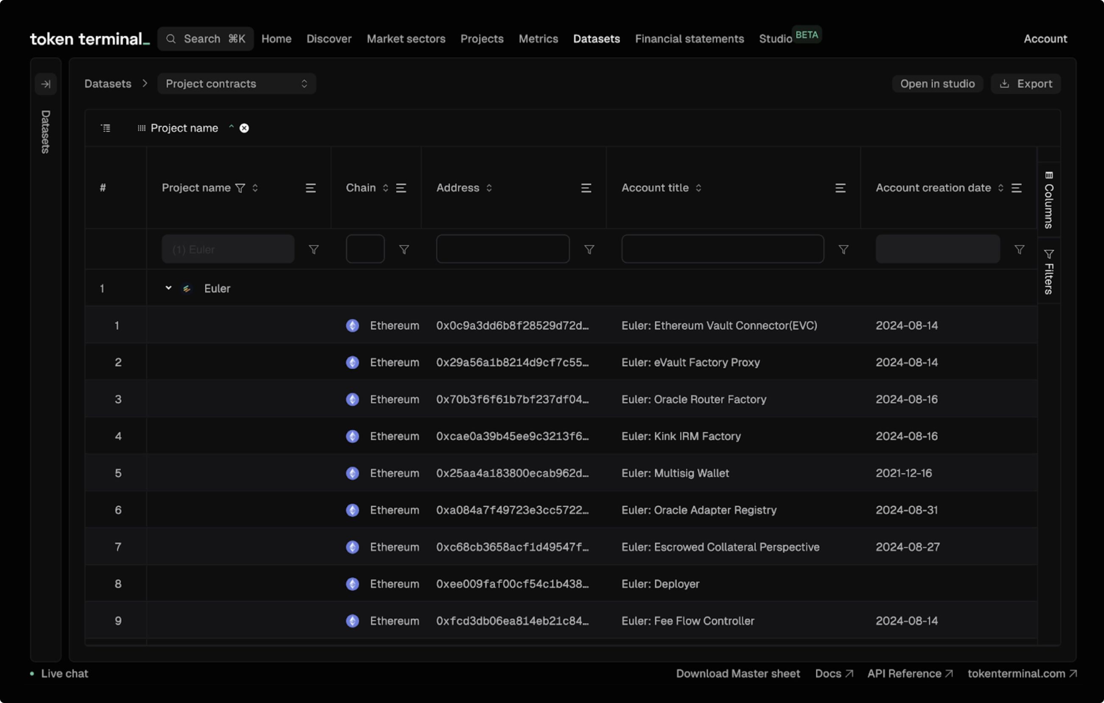Viewport: 1104px width, 703px height.
Task: Open the Address column menu icon
Action: click(586, 188)
